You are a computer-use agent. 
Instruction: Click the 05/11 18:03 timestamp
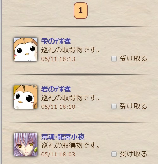tap(58, 155)
